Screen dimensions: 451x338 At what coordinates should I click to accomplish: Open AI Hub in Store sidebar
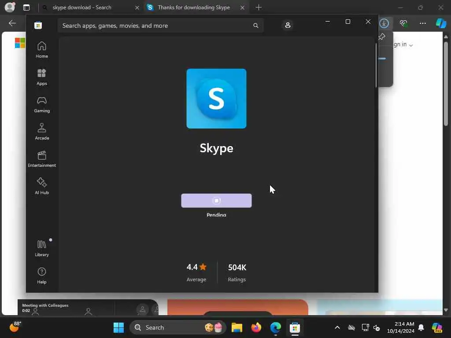pos(42,186)
